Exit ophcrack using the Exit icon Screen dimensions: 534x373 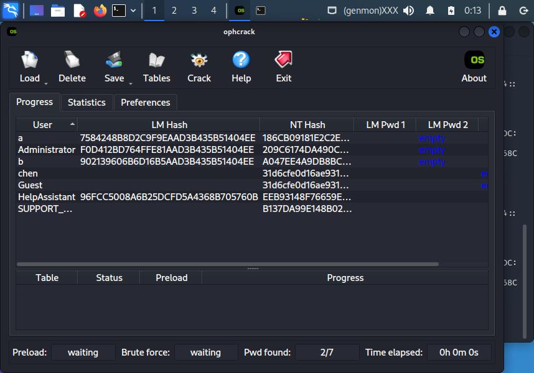pyautogui.click(x=283, y=59)
